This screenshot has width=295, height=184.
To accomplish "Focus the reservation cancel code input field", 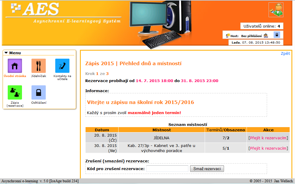I will click(167, 169).
